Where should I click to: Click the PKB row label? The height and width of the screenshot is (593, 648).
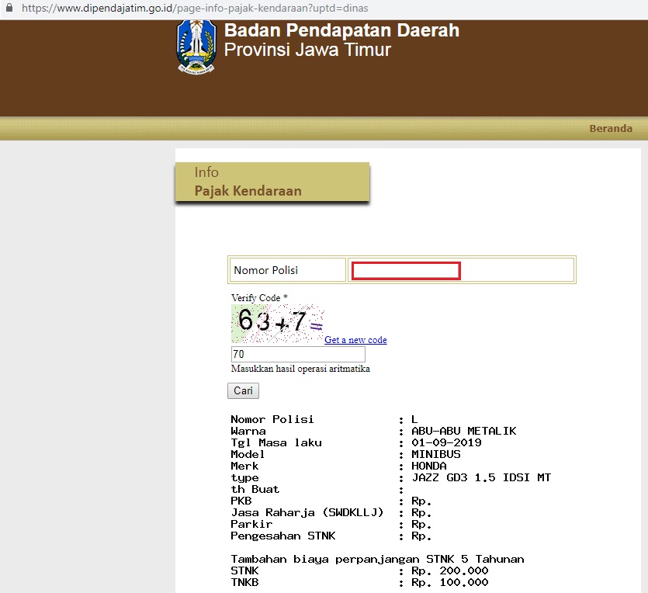click(241, 501)
